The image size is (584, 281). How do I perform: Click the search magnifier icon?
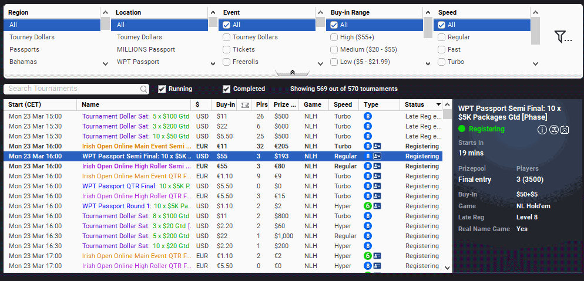pos(143,89)
